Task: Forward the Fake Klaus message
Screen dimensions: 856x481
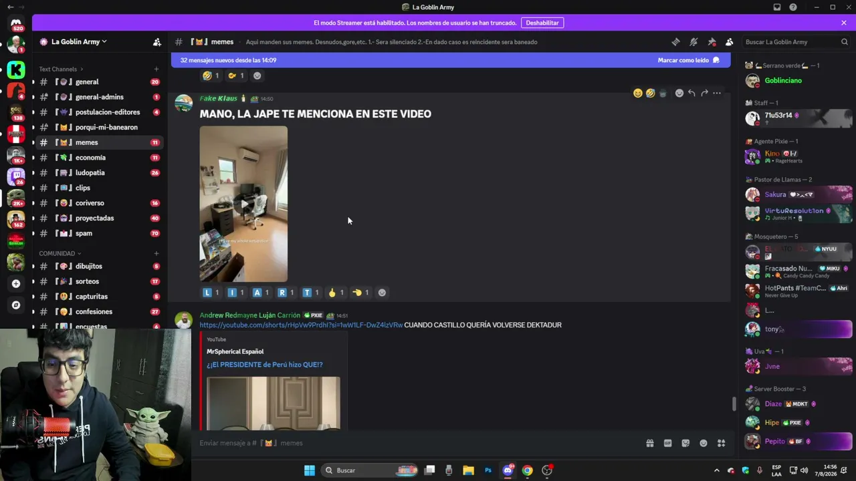Action: coord(704,93)
